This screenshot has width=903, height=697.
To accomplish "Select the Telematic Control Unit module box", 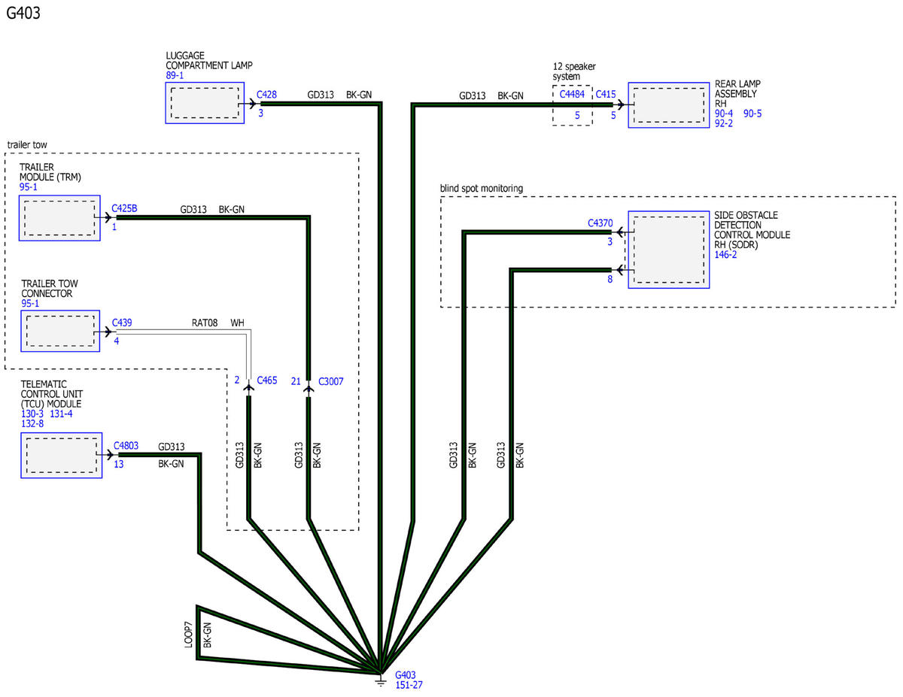I will point(60,456).
